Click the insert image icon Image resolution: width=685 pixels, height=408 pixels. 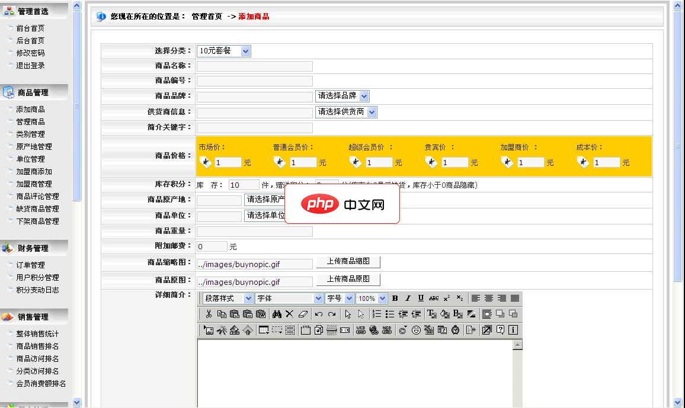click(209, 330)
